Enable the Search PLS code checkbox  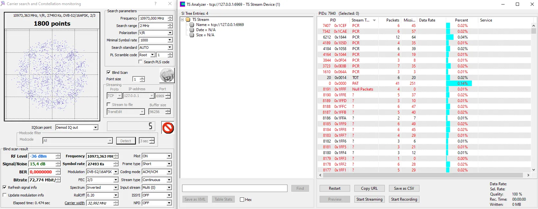[140, 62]
